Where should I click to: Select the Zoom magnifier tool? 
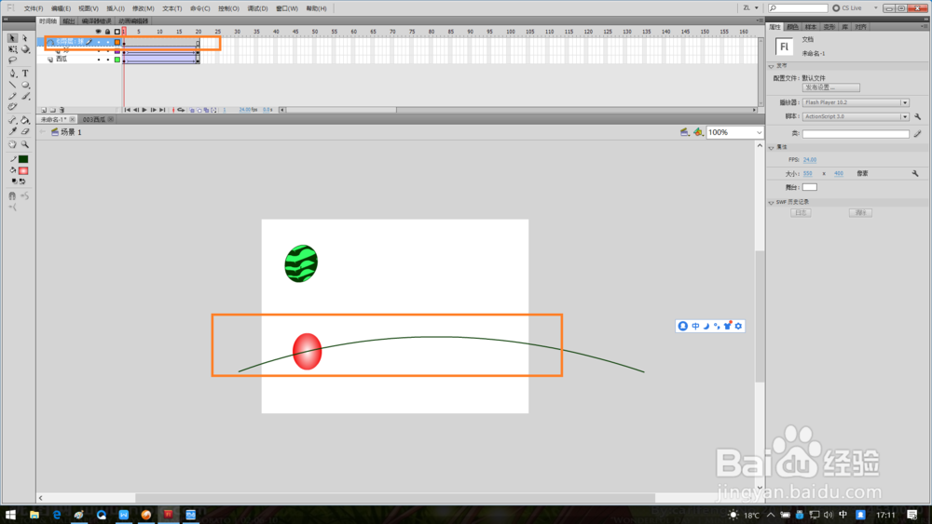[25, 144]
